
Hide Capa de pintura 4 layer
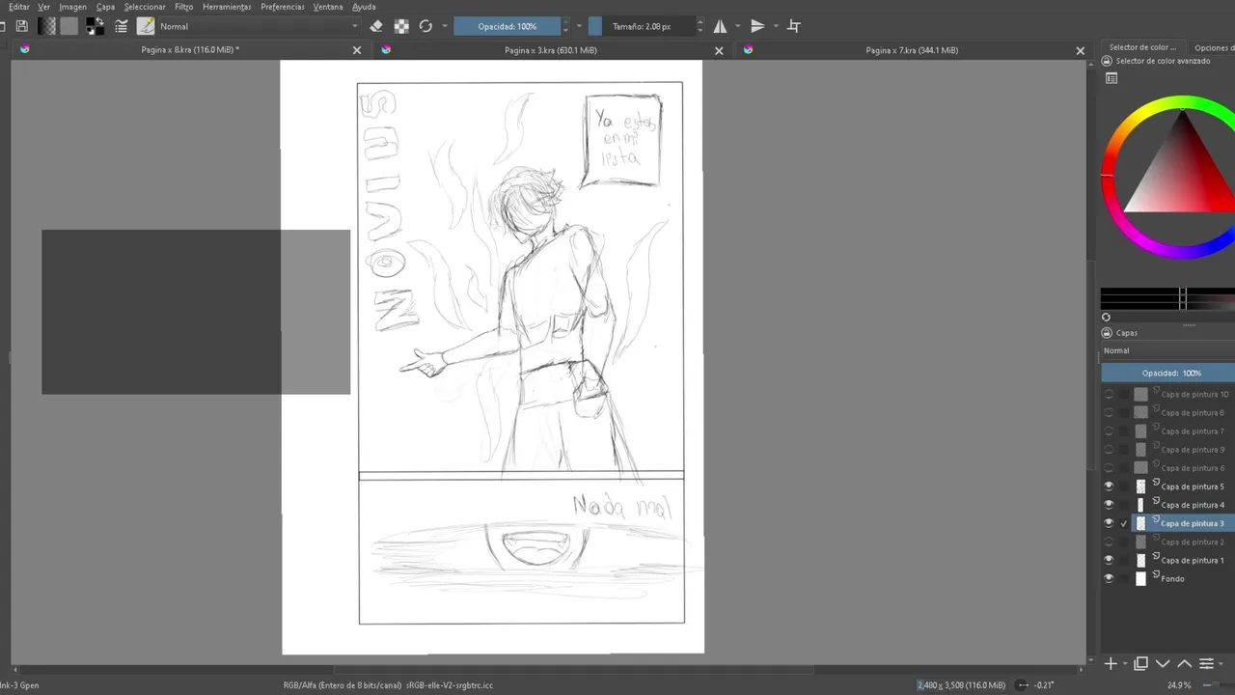tap(1109, 504)
